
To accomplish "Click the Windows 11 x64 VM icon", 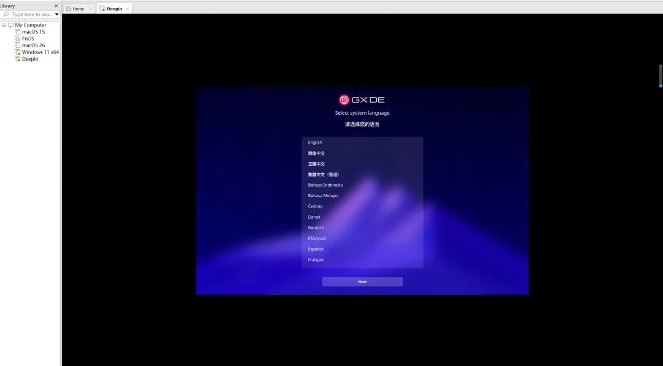I will (x=18, y=52).
